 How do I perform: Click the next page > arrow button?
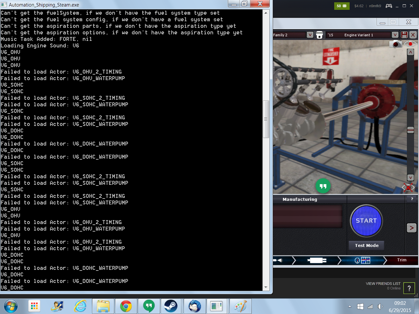click(x=411, y=228)
